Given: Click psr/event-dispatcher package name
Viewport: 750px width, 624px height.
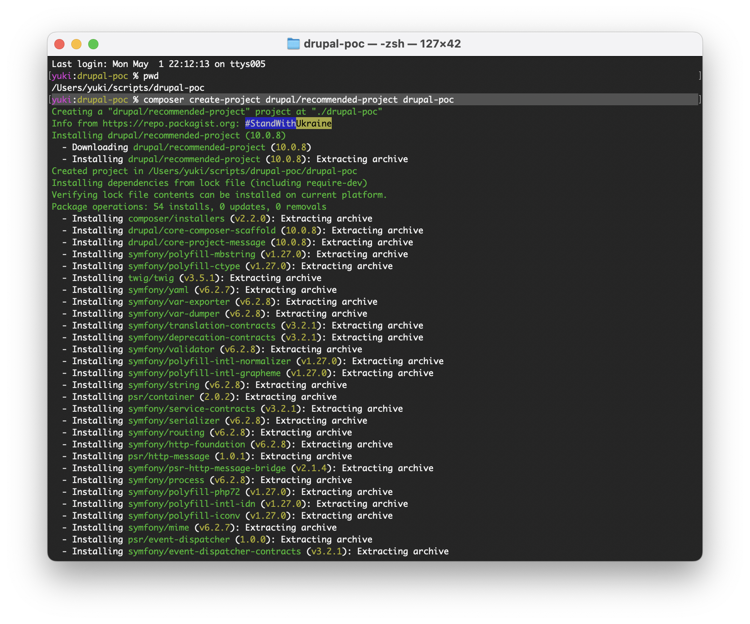Looking at the screenshot, I should (179, 540).
